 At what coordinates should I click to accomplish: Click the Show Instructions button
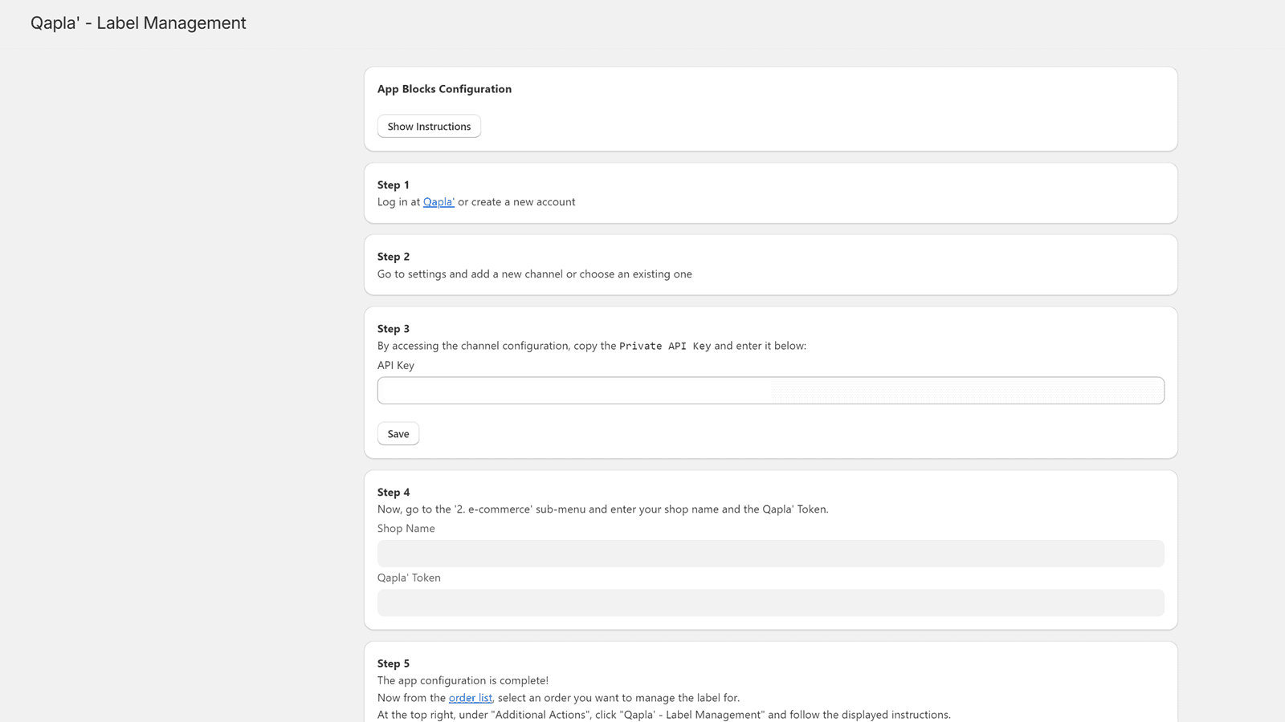coord(429,126)
